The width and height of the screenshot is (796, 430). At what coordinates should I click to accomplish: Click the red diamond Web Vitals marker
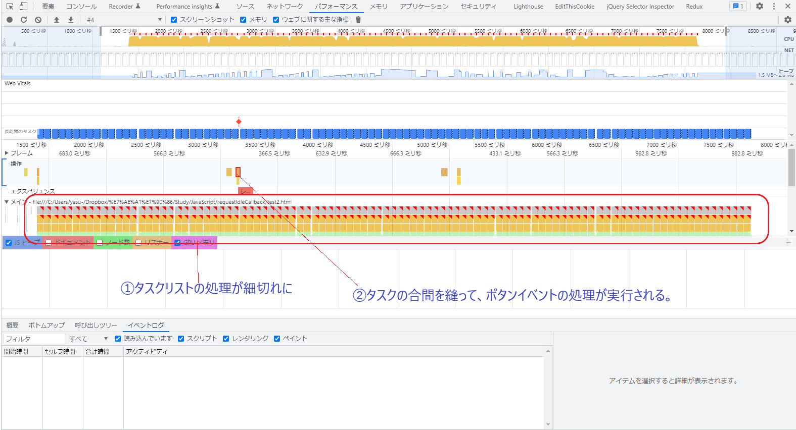[239, 122]
